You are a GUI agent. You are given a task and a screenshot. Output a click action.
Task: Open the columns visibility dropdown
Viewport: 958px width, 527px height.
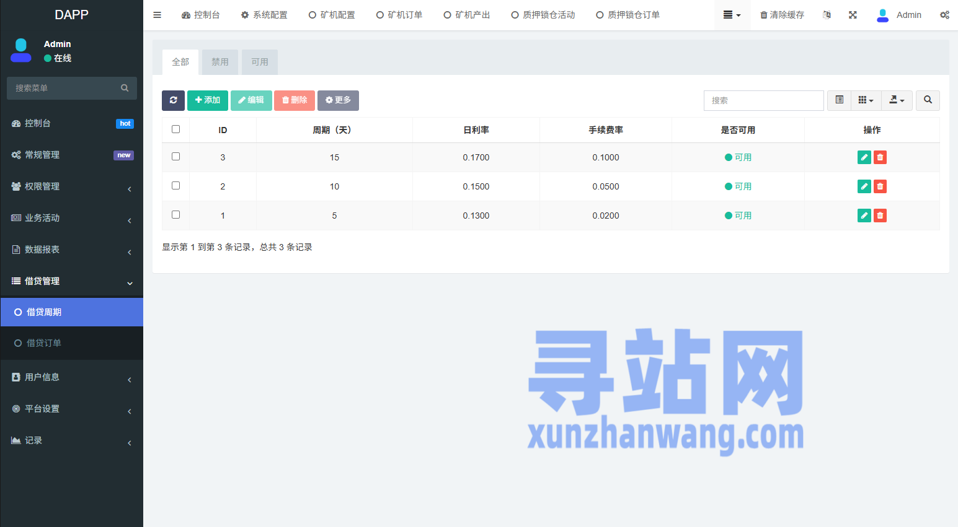[866, 100]
